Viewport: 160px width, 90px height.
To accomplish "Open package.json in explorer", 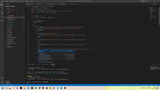I will coord(10,39).
